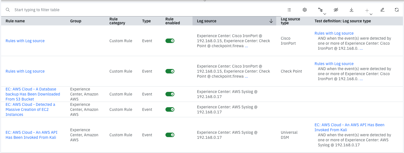Click the list view icon in toolbar
The height and width of the screenshot is (153, 404).
coord(289,10)
